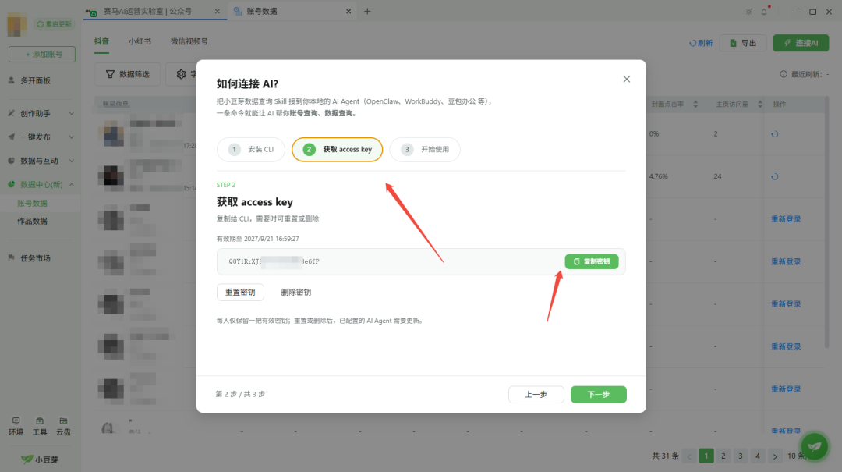The width and height of the screenshot is (842, 472).
Task: Click the theme brightness icon in title bar
Action: [x=748, y=12]
